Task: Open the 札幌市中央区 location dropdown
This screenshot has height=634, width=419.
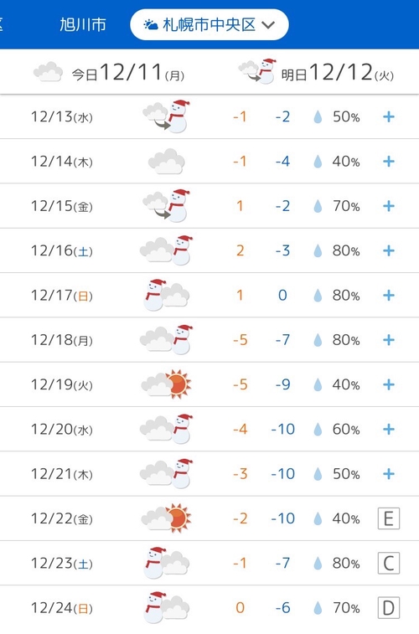Action: [x=209, y=24]
